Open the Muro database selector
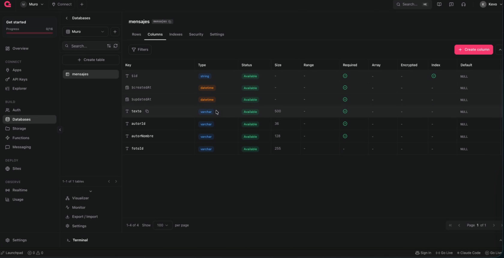 point(85,31)
